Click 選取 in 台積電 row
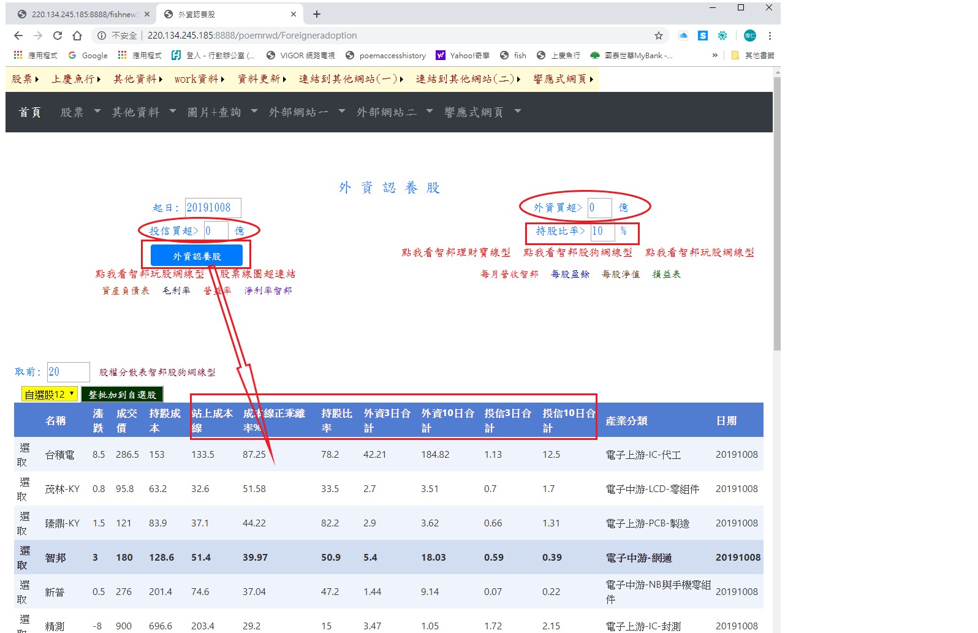This screenshot has width=978, height=633. (25, 455)
